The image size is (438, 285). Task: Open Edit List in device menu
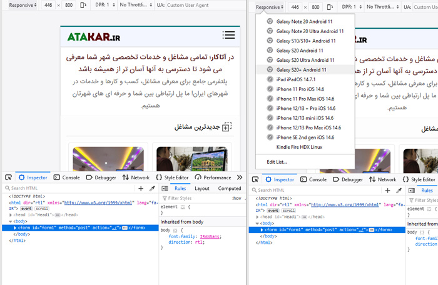point(305,162)
